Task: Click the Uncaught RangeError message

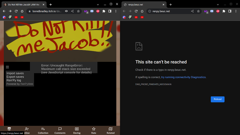Action: coord(66,69)
